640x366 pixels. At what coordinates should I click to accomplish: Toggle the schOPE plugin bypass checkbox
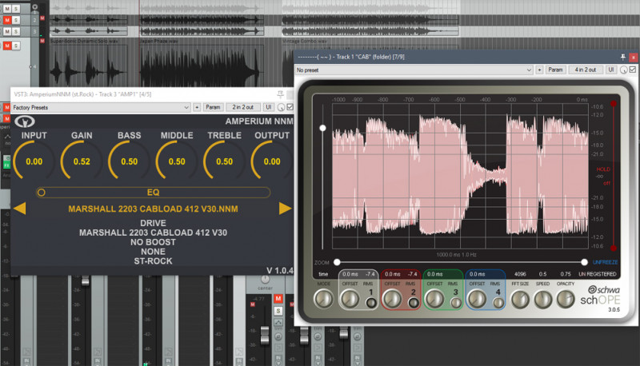pyautogui.click(x=633, y=70)
